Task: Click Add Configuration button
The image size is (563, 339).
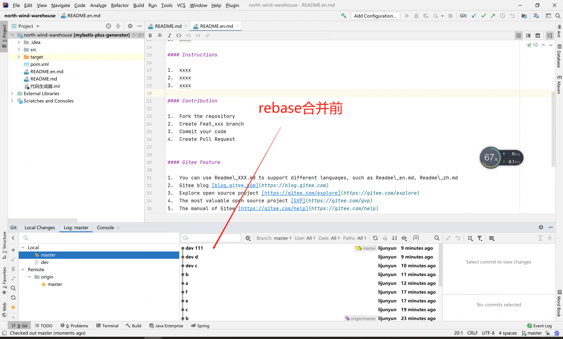Action: pos(375,16)
